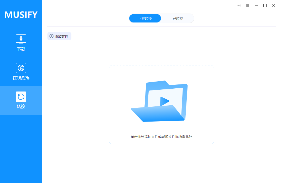281x183 pixels.
Task: Open the 在线浏览 (Online Browse) sidebar icon
Action: [x=21, y=68]
